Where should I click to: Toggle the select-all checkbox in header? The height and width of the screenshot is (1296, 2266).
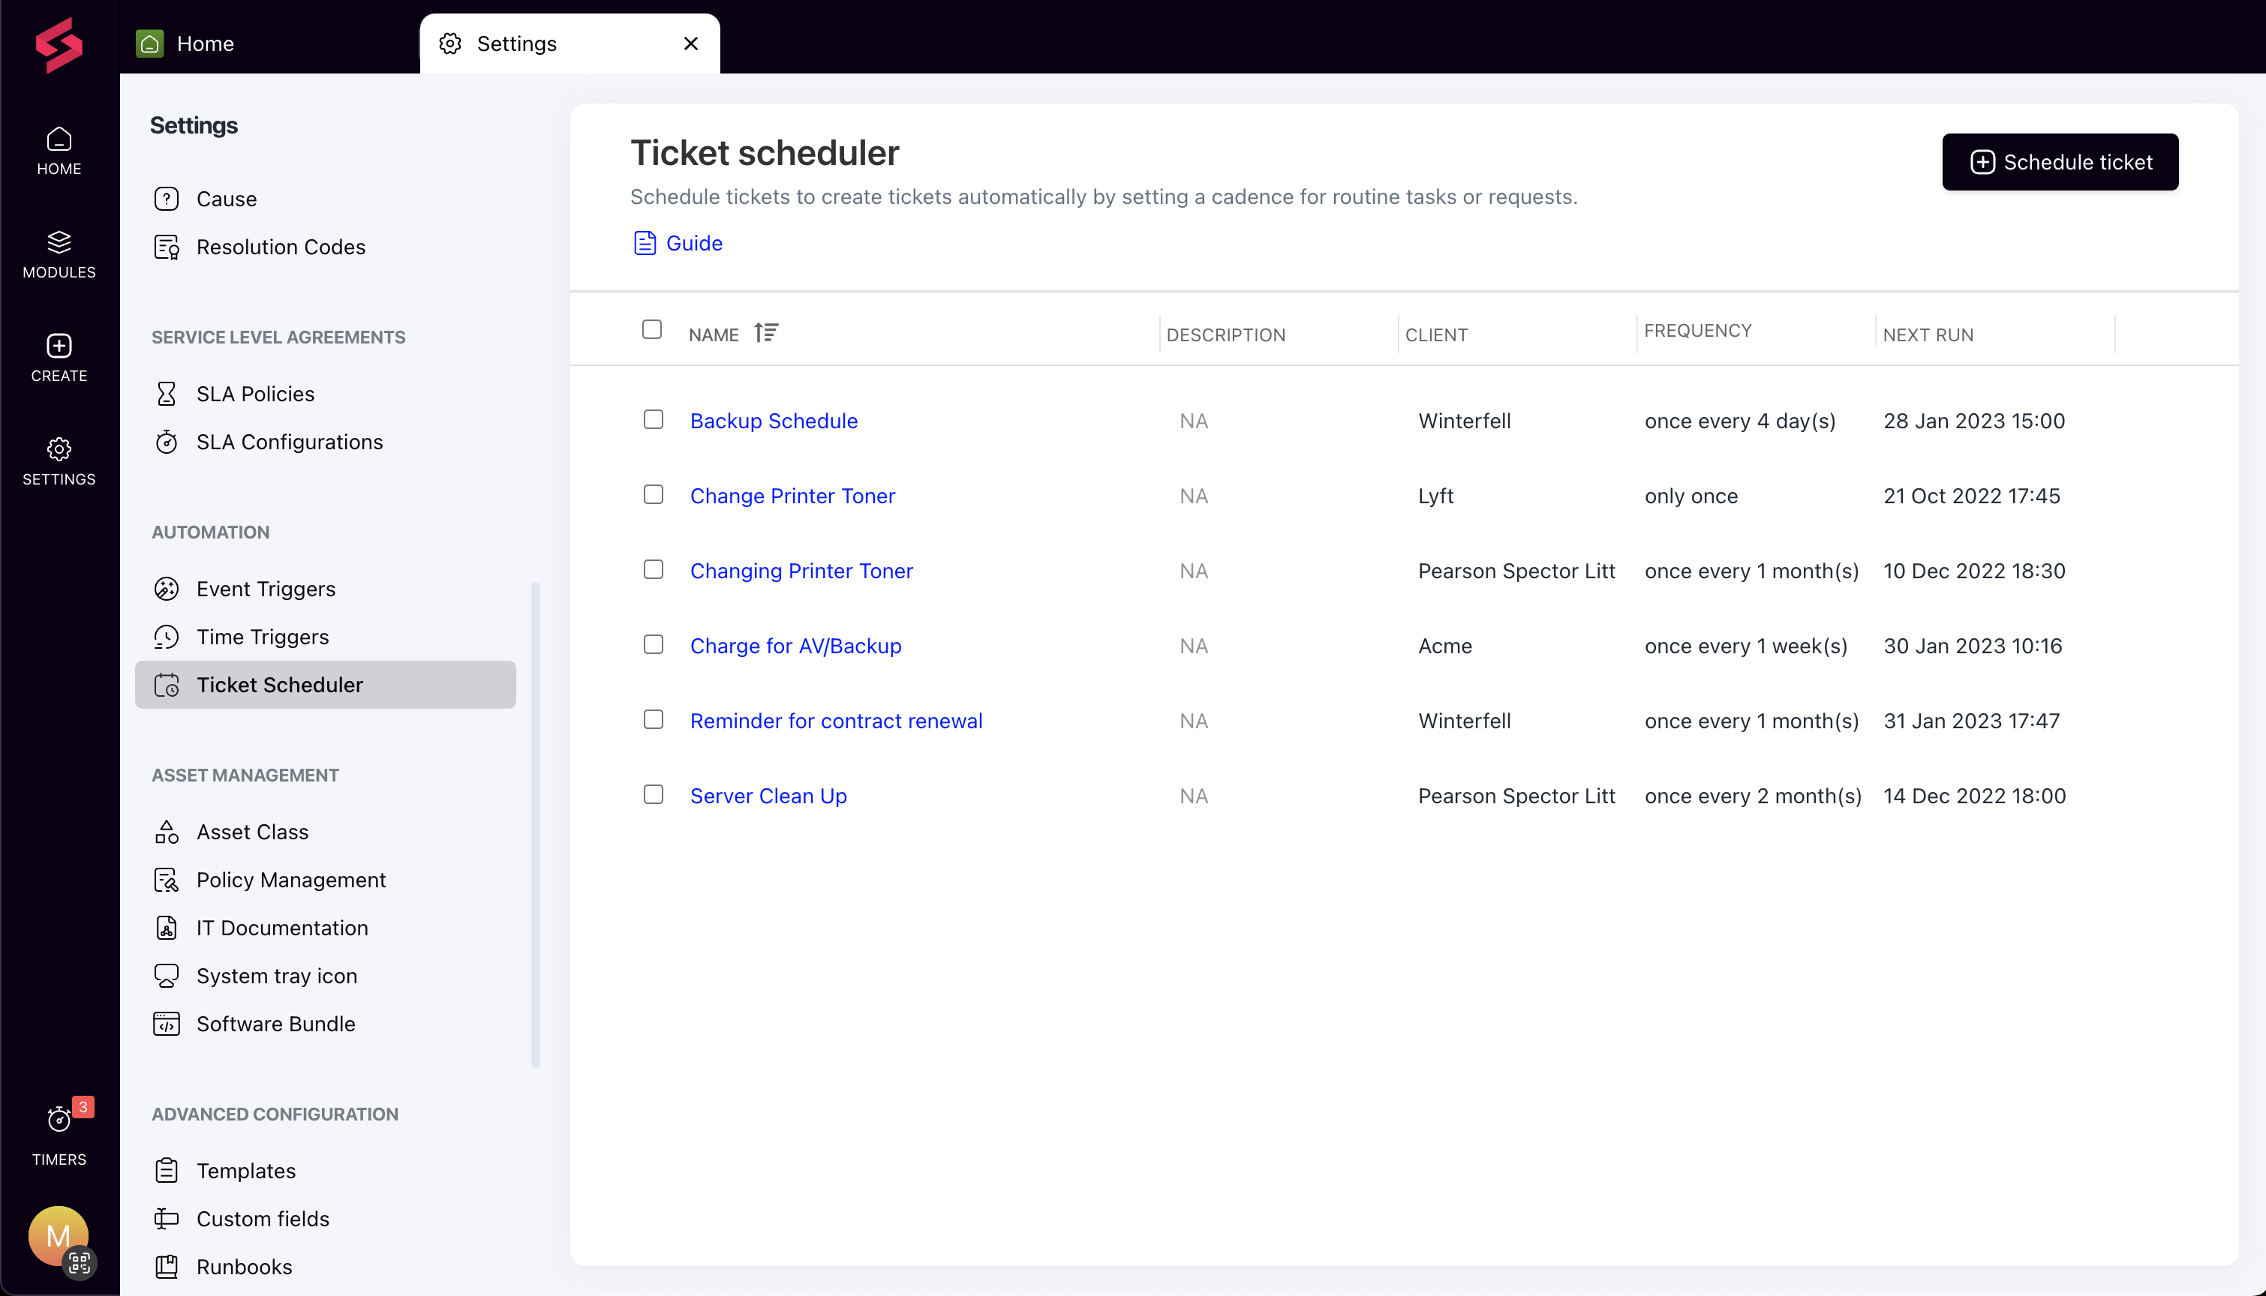pyautogui.click(x=652, y=330)
